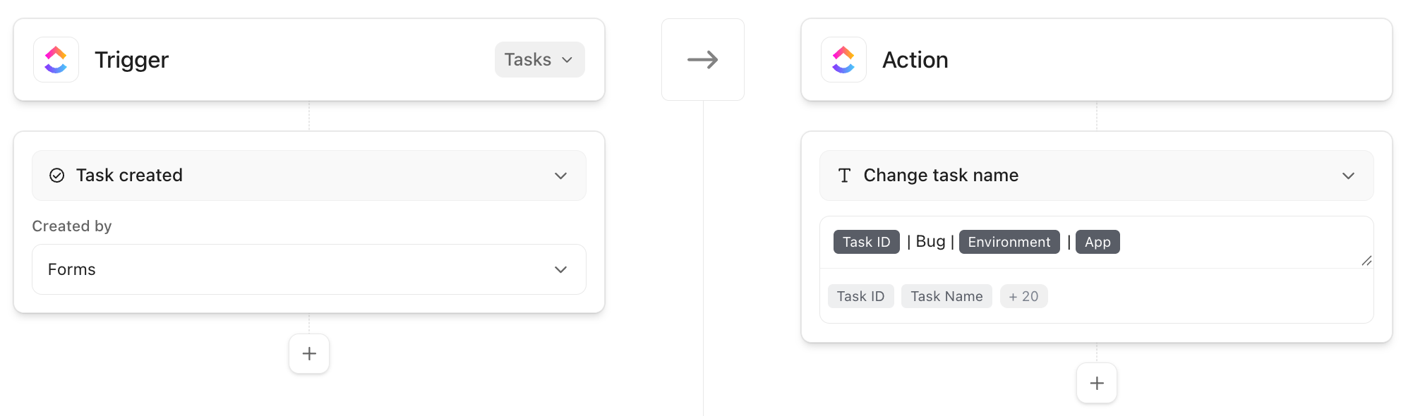Image resolution: width=1413 pixels, height=416 pixels.
Task: Select the Environment token in the name field
Action: [1009, 242]
